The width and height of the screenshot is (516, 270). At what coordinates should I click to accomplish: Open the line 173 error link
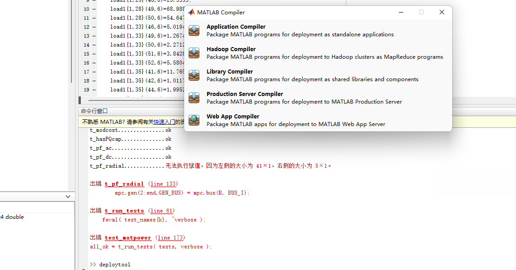pyautogui.click(x=170, y=238)
